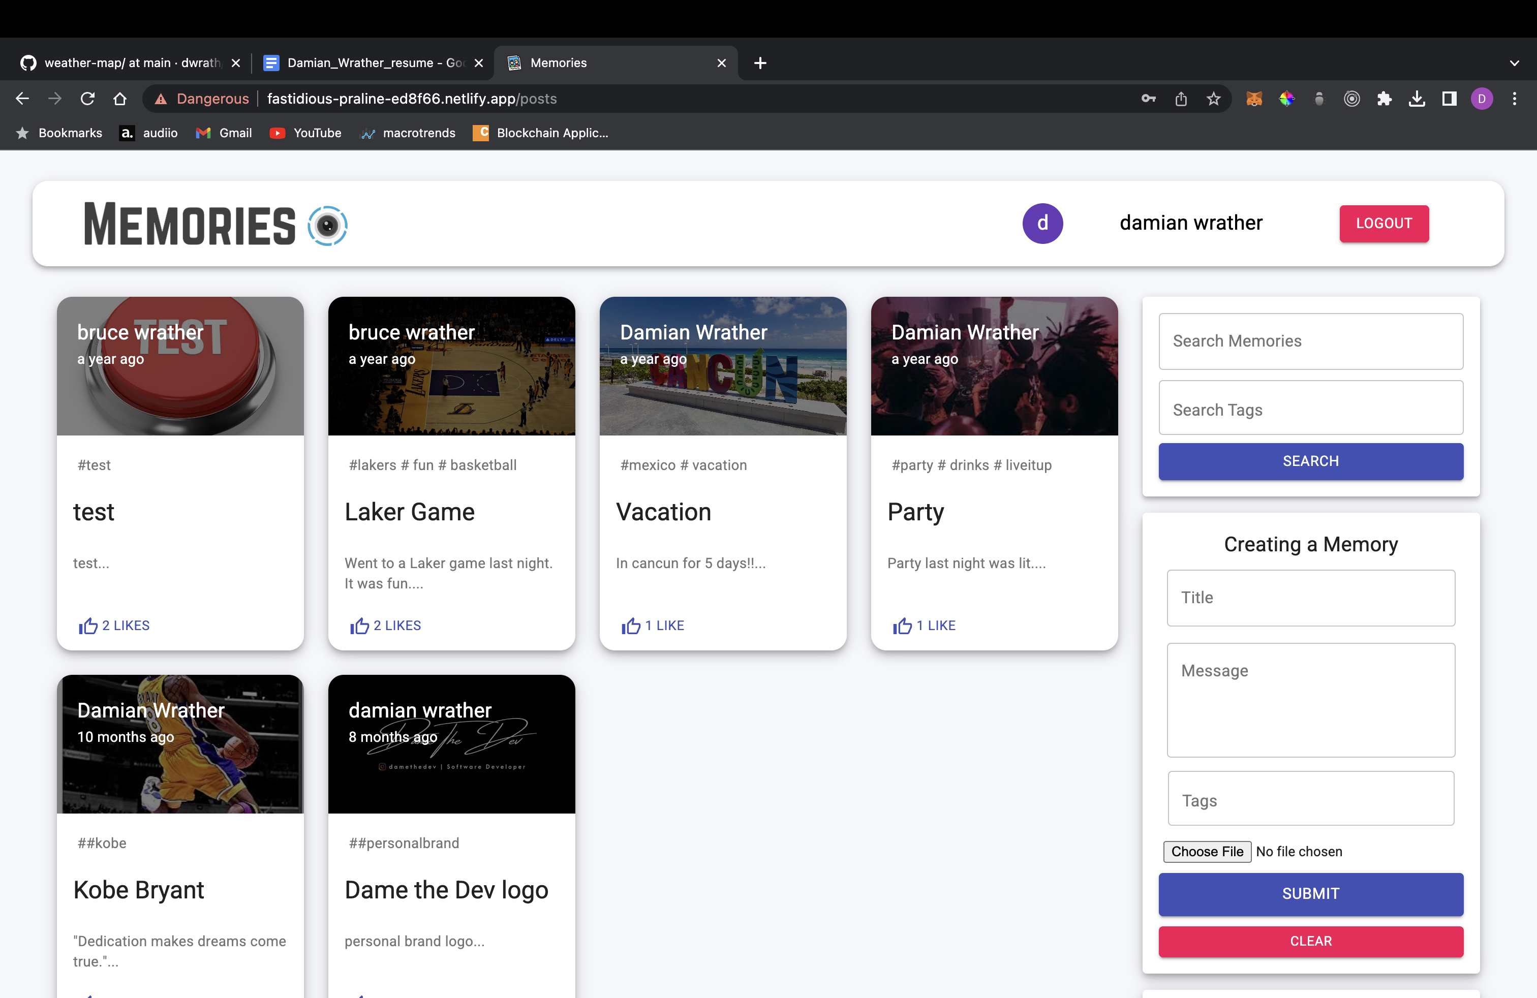Click the share icon in the address bar

[1181, 98]
